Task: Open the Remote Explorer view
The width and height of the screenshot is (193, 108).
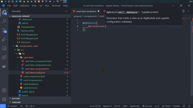Action: click(x=4, y=48)
